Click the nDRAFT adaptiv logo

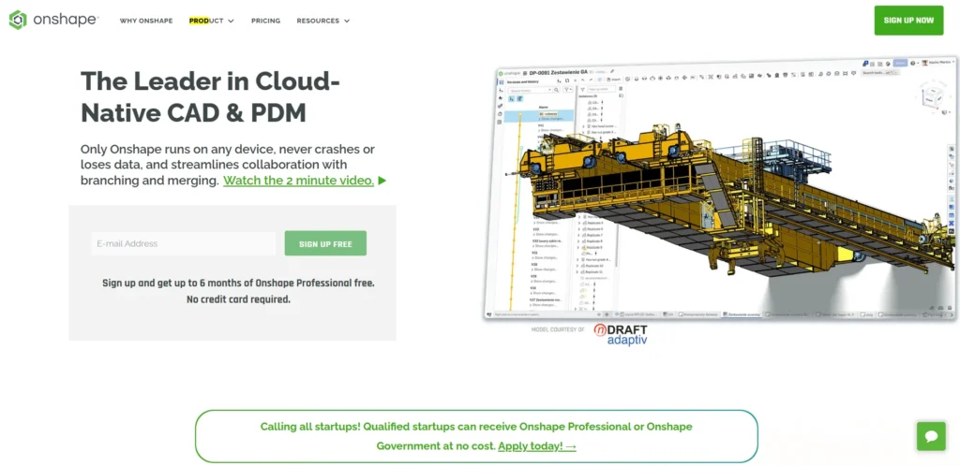(x=621, y=334)
